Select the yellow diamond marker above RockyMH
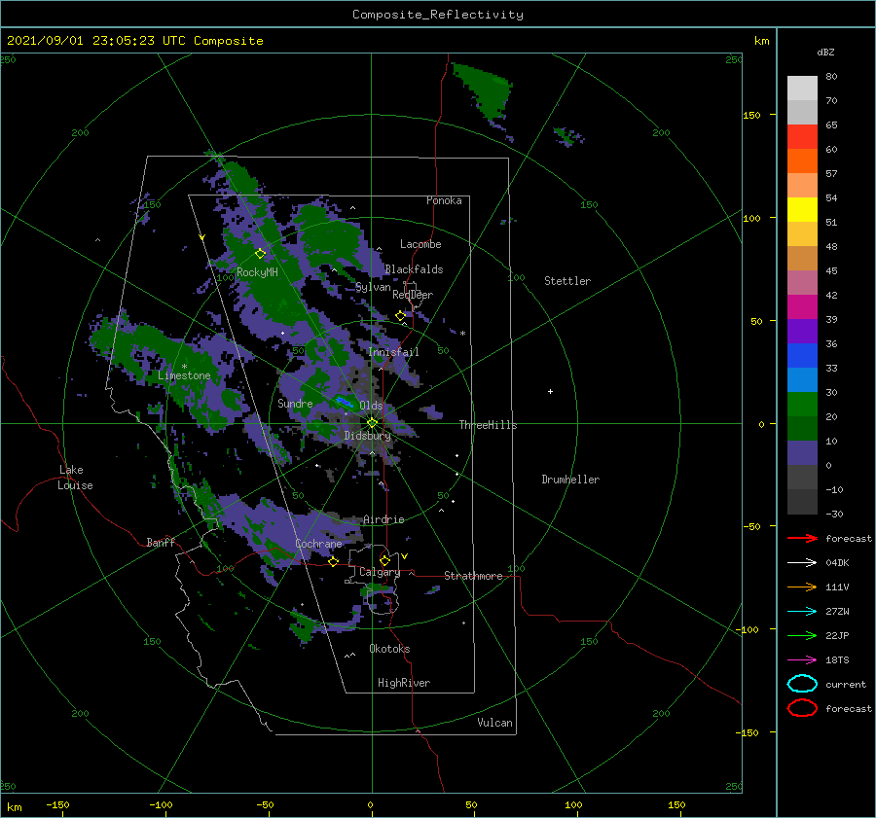Viewport: 876px width, 818px height. (x=260, y=254)
